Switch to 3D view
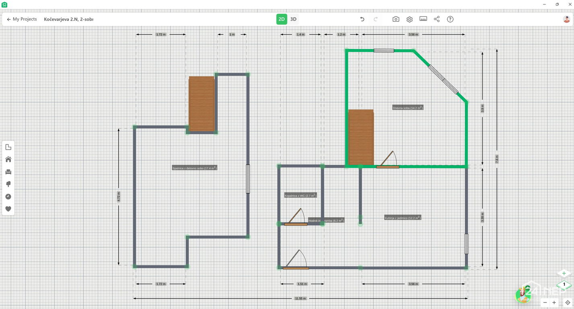The height and width of the screenshot is (309, 574). (293, 19)
